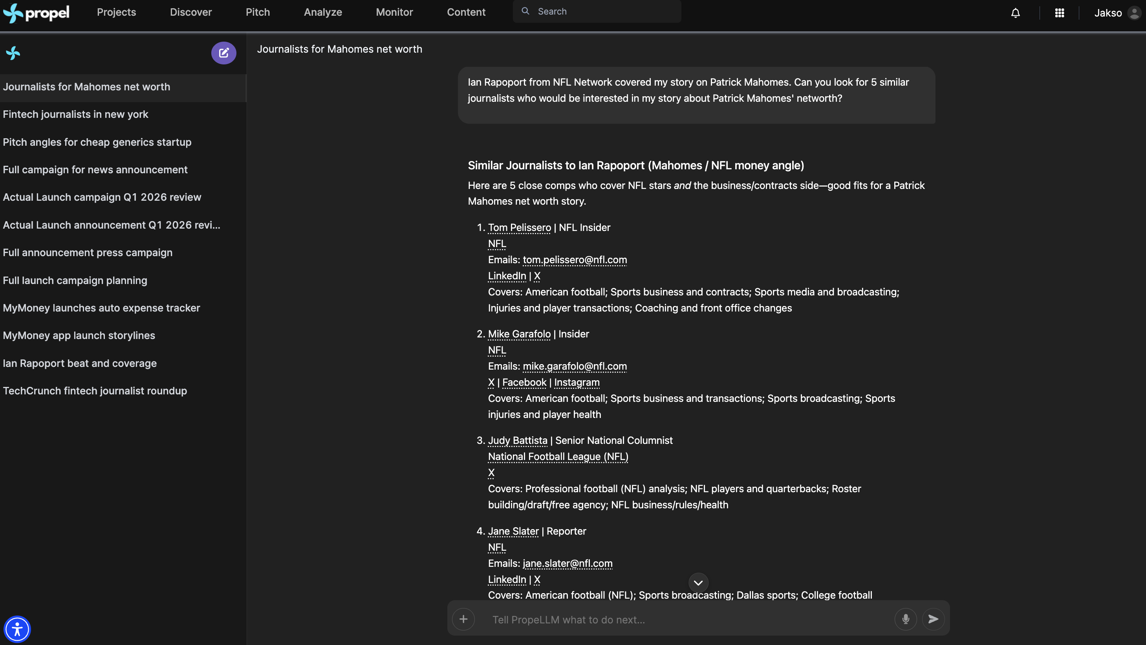
Task: Open the accessibility widget icon
Action: click(x=17, y=629)
